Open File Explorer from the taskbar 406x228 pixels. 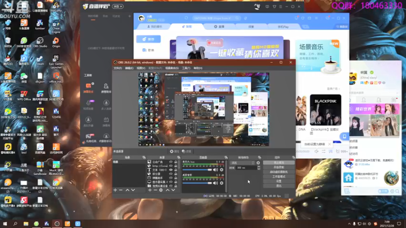[x=26, y=223]
